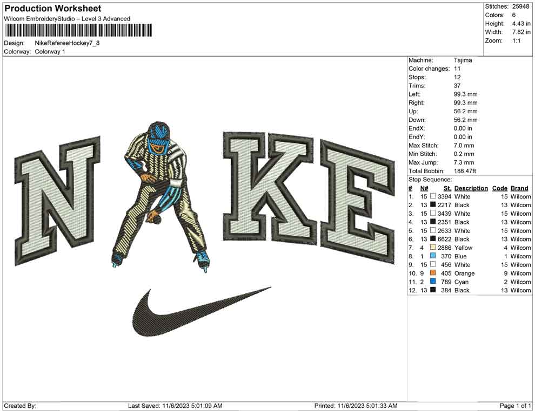This screenshot has height=411, width=535.
Task: Click the Width value '7.82 in'
Action: (521, 32)
